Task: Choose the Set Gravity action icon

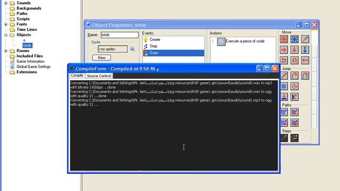Action: [x=305, y=50]
